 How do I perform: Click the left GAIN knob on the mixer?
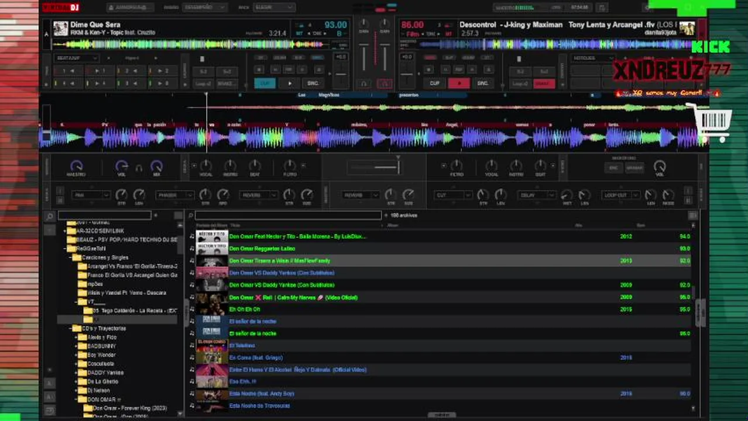(x=364, y=23)
